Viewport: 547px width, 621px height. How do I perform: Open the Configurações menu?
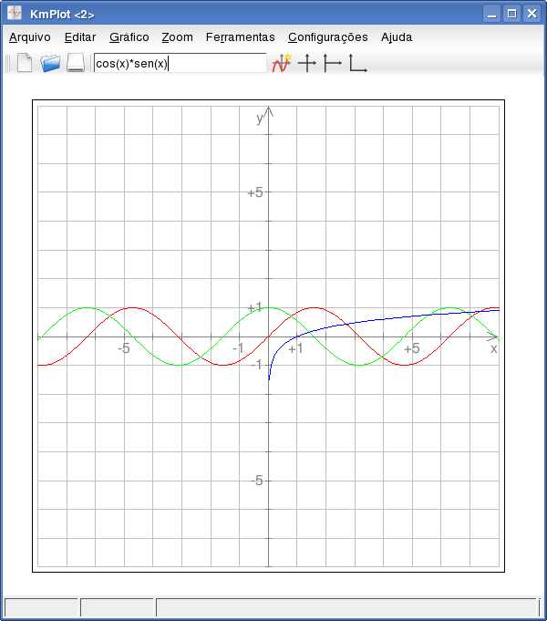[328, 37]
